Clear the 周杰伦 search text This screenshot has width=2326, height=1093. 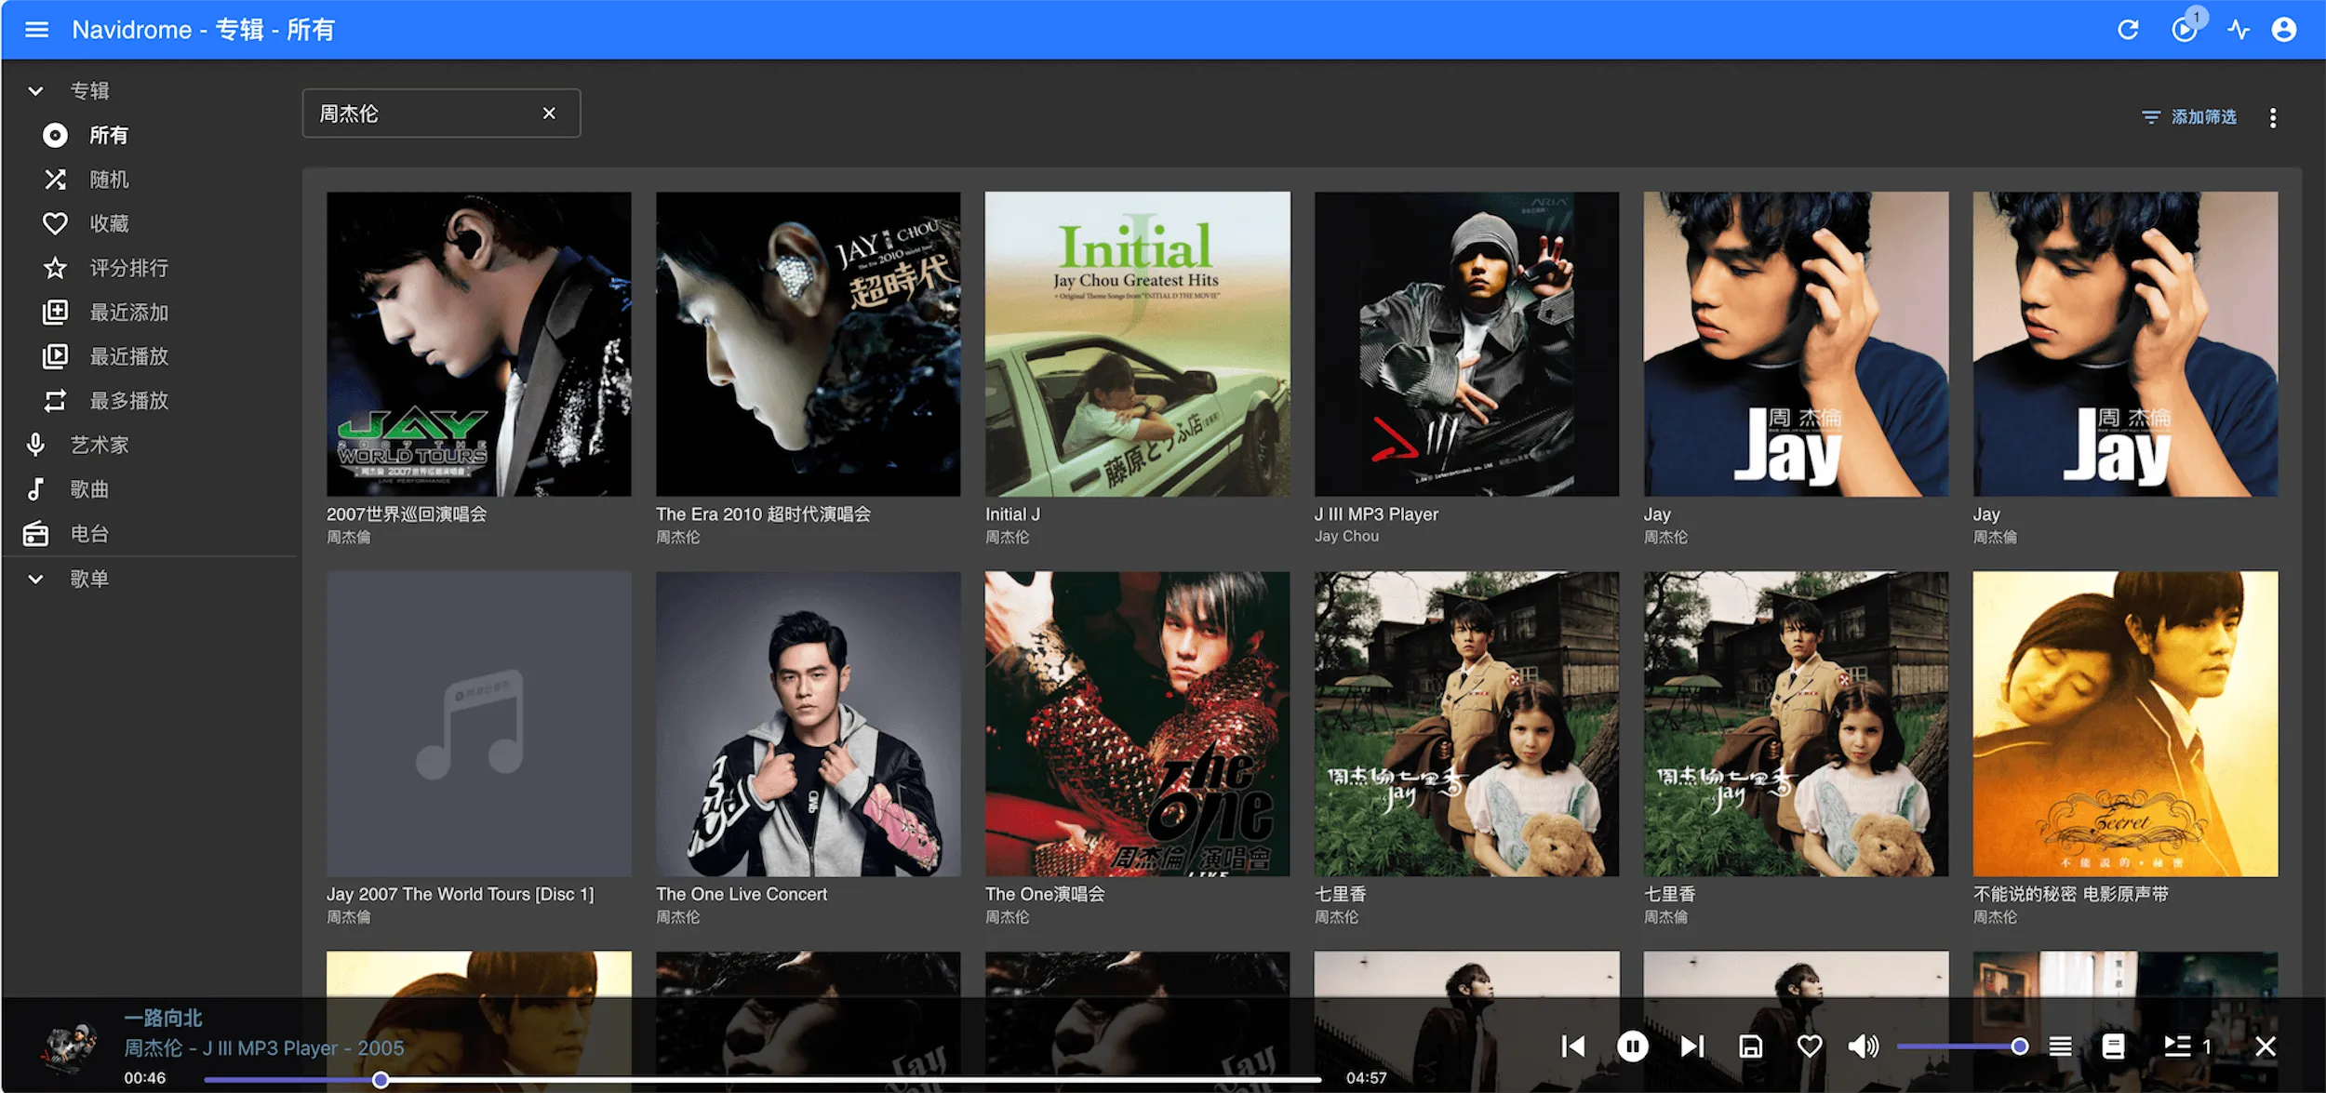(x=549, y=113)
